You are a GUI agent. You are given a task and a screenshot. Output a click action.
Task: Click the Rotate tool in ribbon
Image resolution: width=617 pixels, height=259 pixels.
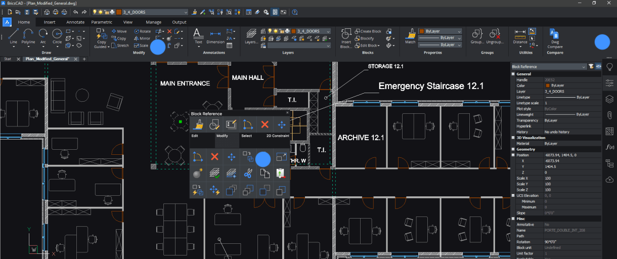[142, 31]
